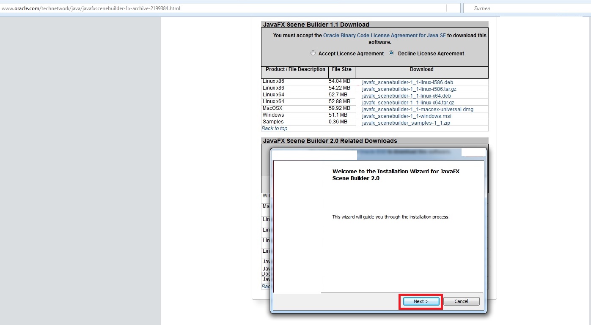This screenshot has width=591, height=325.
Task: Download javafx_scenebuilder-1_1-linux-x64.deb
Action: pos(407,96)
